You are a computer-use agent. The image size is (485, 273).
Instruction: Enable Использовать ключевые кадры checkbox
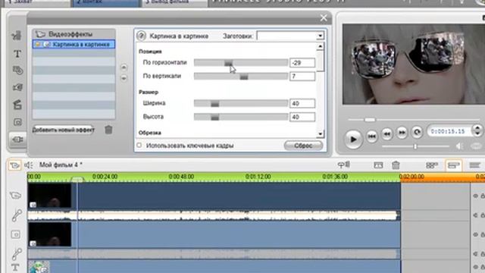[139, 145]
